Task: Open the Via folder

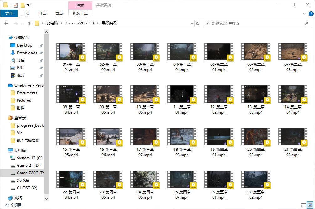Action: (19, 133)
